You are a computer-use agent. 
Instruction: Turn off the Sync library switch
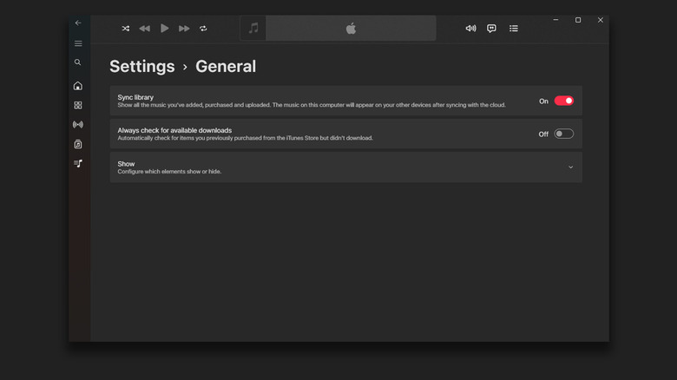point(563,101)
